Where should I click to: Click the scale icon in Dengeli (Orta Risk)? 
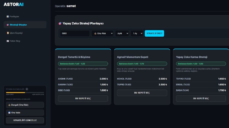[x=9, y=105]
